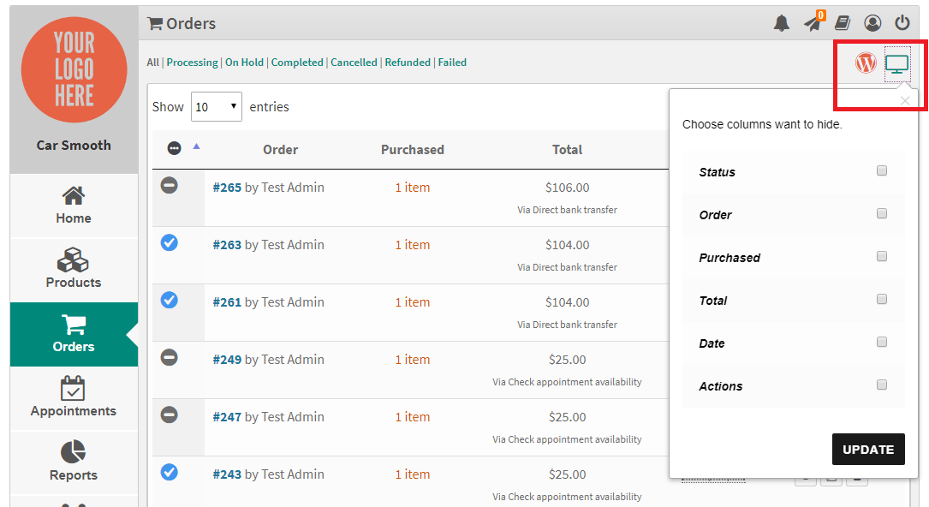Open the user profile icon
Screen dimensions: 929x507
point(872,23)
